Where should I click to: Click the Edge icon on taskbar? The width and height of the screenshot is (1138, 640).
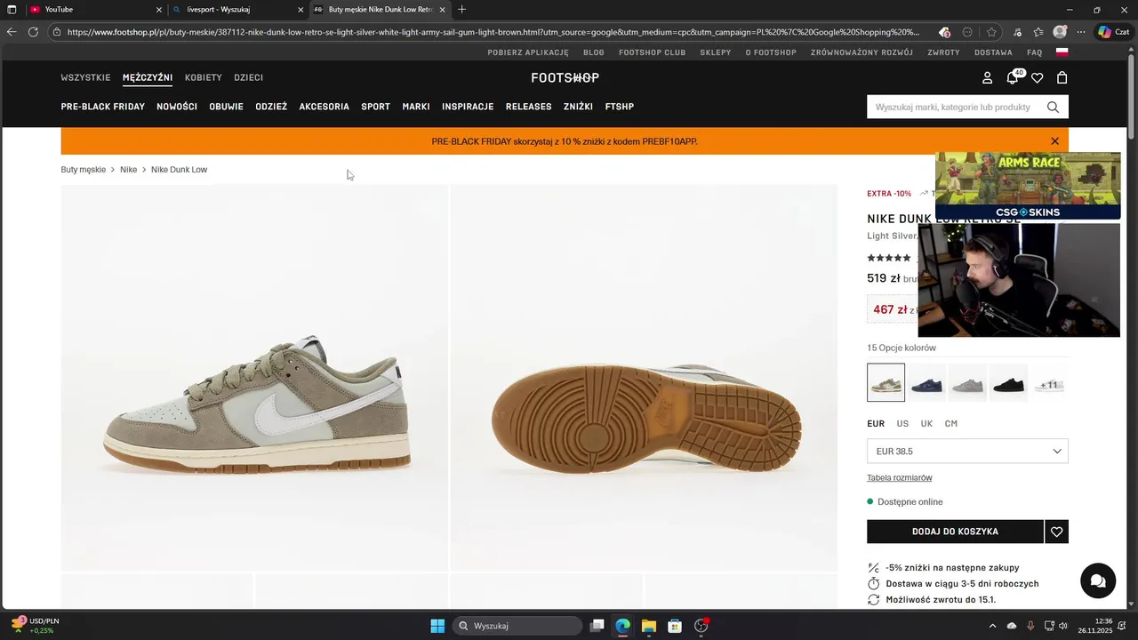(x=623, y=626)
